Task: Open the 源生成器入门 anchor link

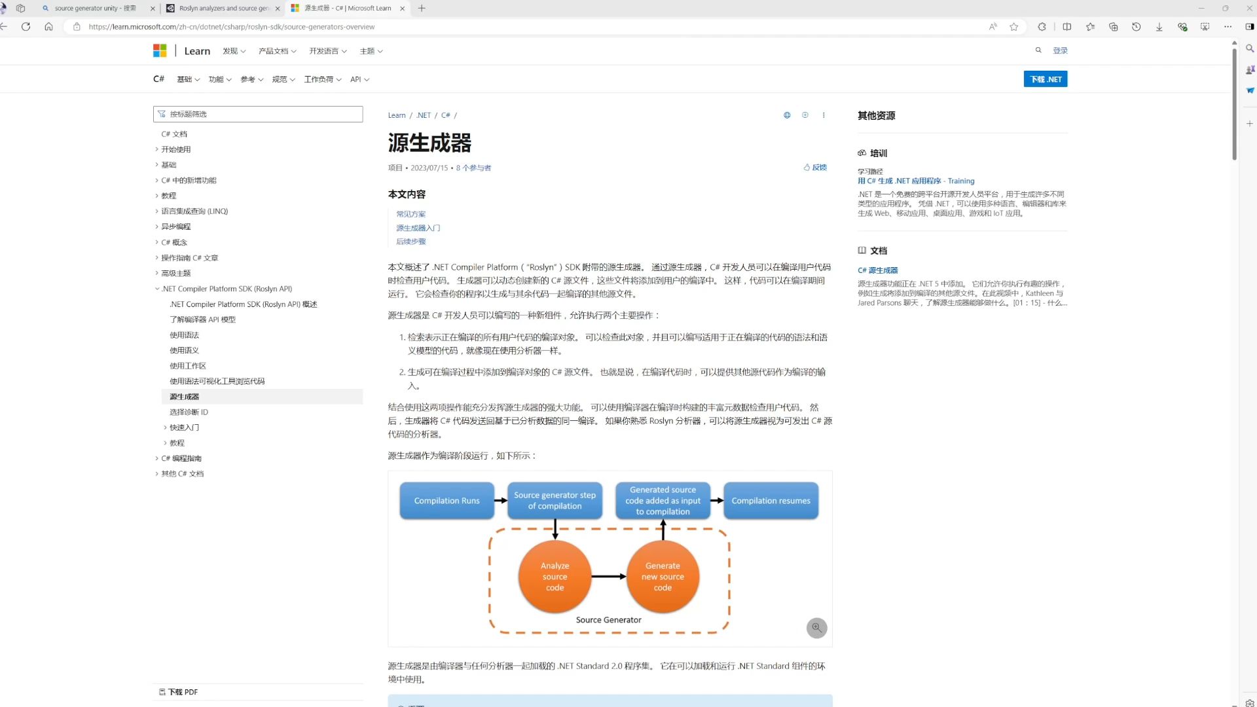Action: click(418, 227)
